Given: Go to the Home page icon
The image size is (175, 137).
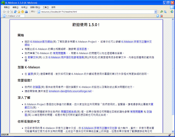Looking at the screenshot, I should pyautogui.click(x=19, y=12).
